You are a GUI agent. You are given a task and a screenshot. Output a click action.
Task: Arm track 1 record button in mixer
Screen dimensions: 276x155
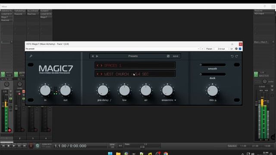(x=9, y=130)
